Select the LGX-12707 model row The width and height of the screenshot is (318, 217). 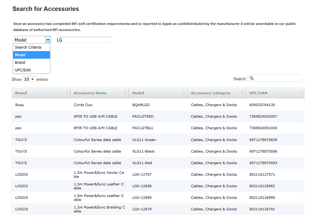coord(142,174)
